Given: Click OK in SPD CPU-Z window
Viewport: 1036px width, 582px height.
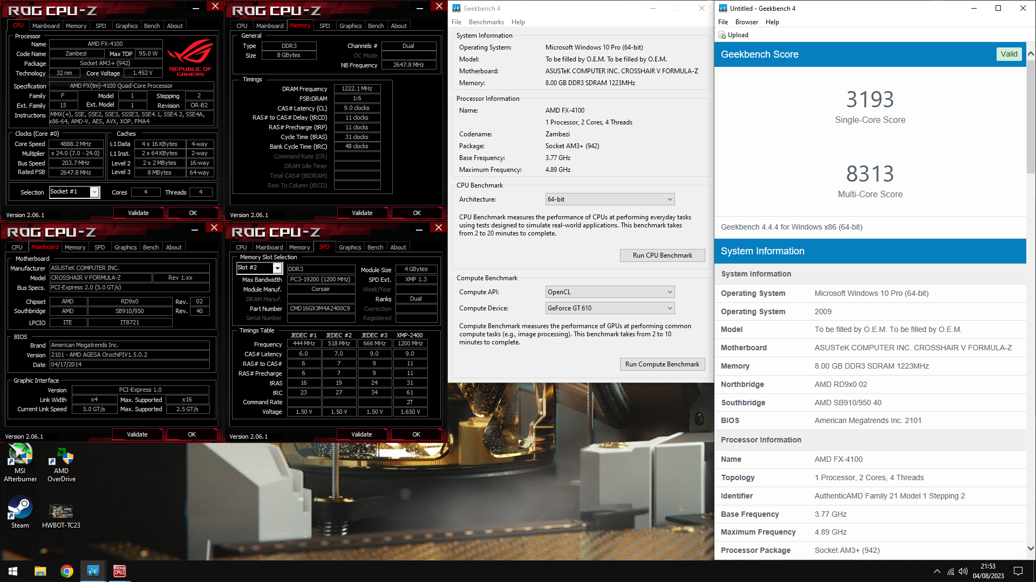Looking at the screenshot, I should pos(416,434).
